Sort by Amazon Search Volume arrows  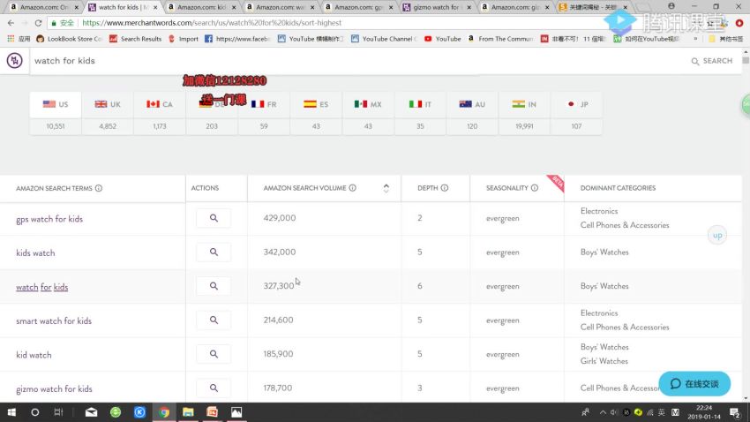tap(386, 188)
